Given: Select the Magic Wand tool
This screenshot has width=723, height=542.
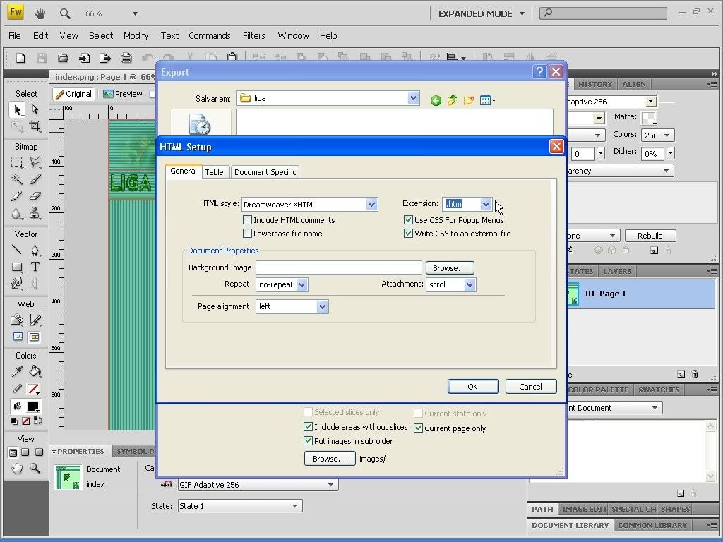Looking at the screenshot, I should [x=17, y=179].
